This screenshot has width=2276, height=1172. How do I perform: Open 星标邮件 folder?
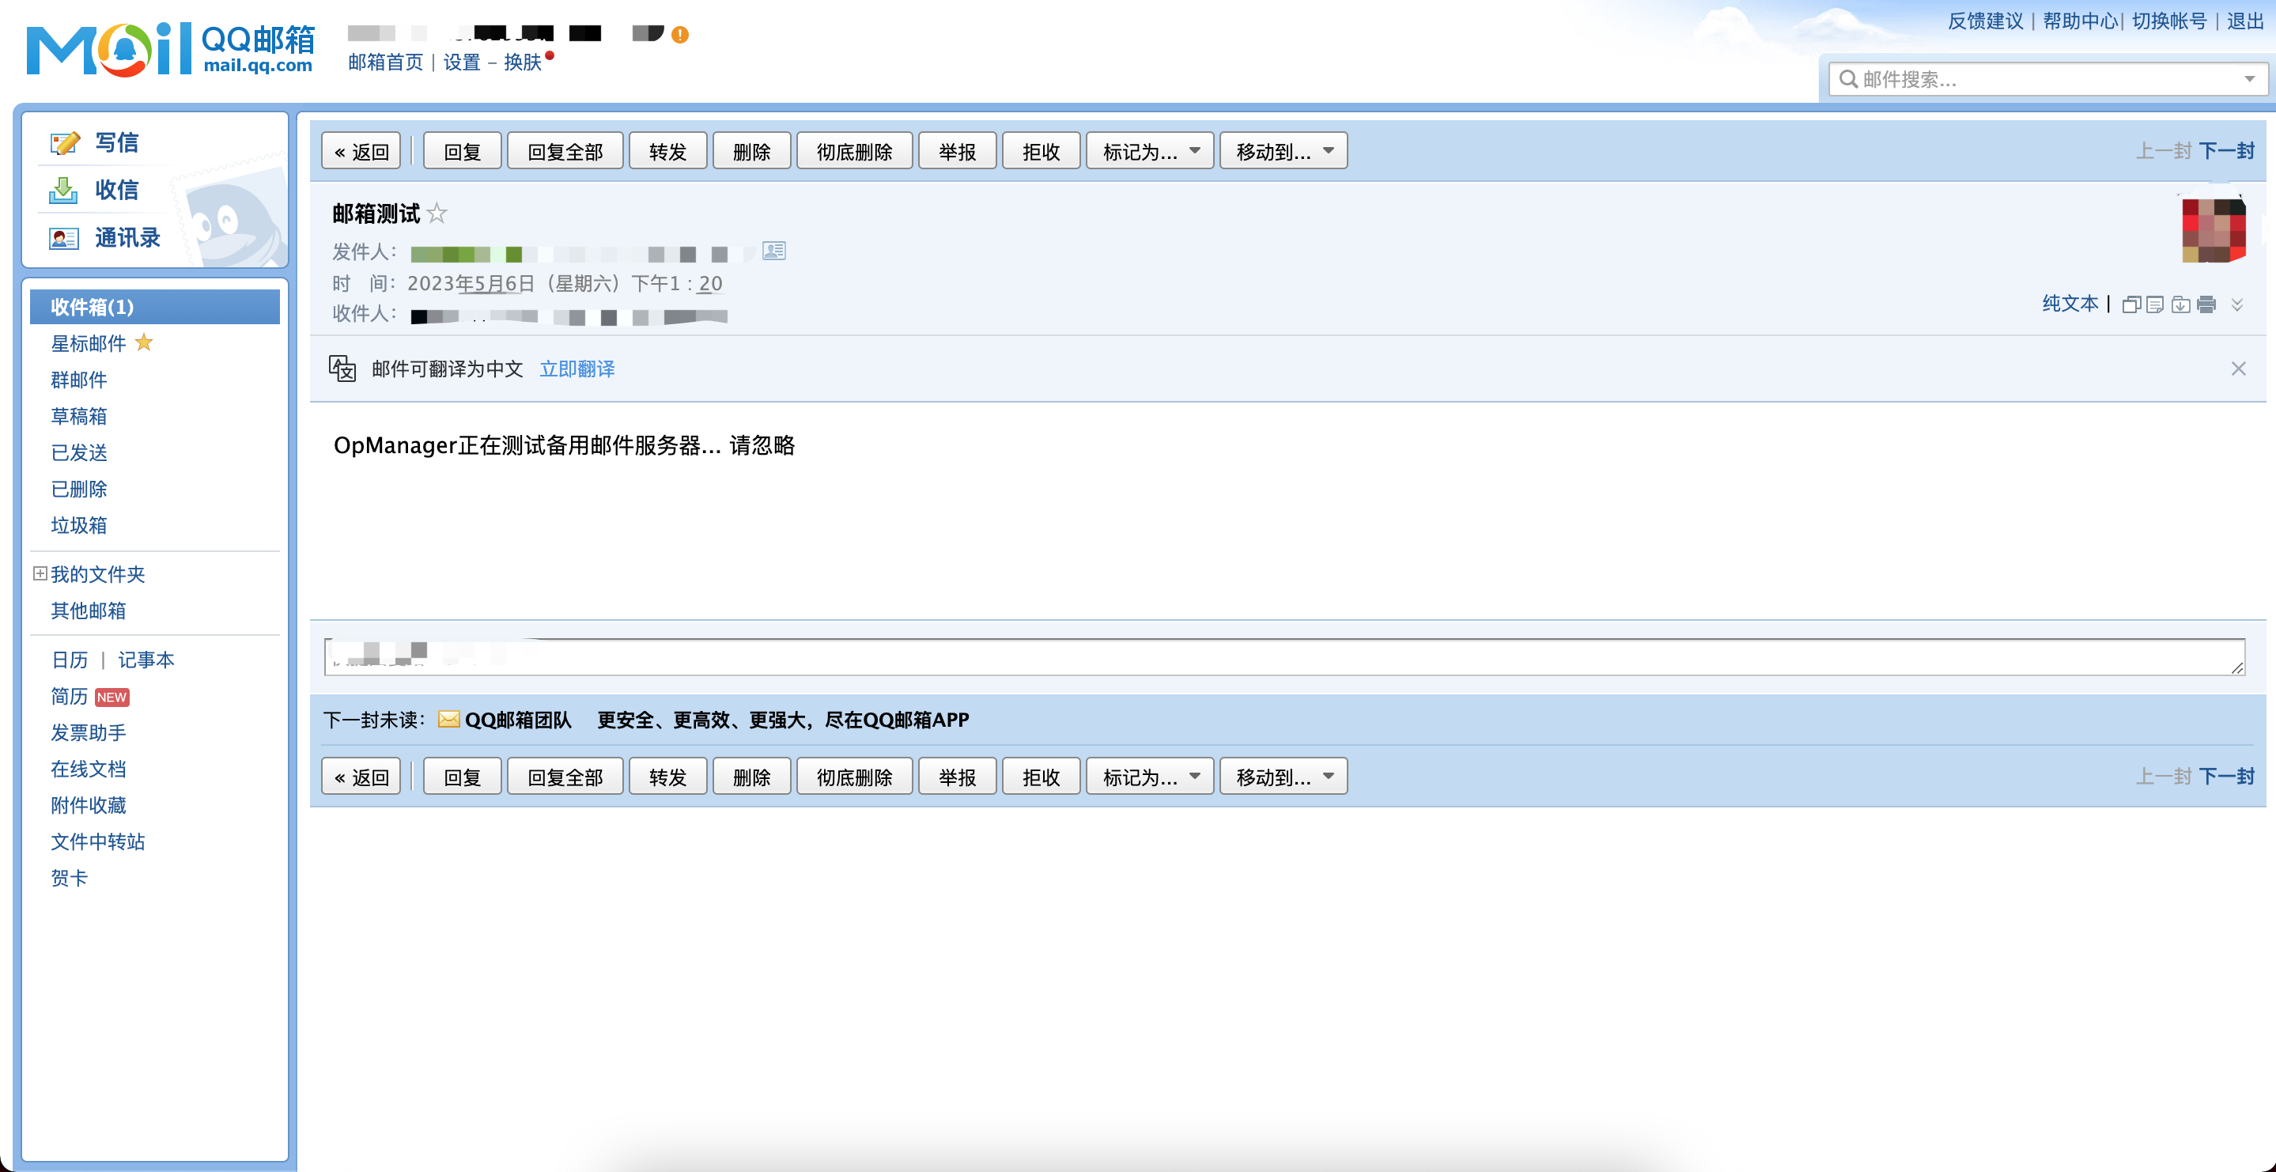click(x=89, y=343)
